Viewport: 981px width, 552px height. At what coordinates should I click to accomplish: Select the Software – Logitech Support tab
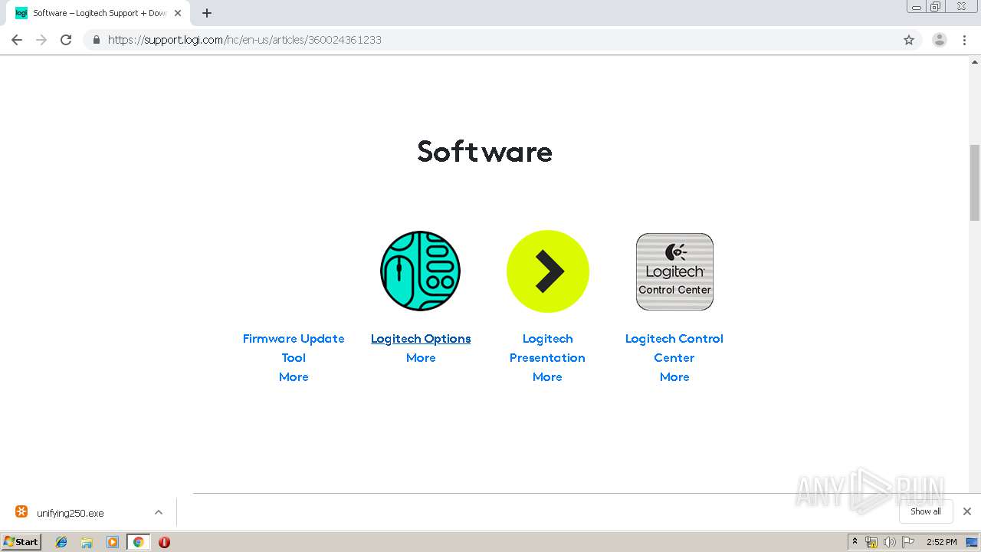(98, 13)
